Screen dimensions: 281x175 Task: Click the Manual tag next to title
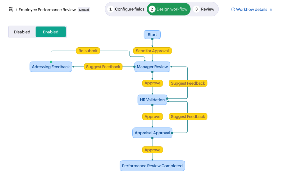coord(84,10)
